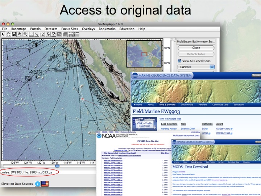The image size is (261, 196).
Task: Download file 9903hs.d069.mb21.gz
Action: (113, 160)
